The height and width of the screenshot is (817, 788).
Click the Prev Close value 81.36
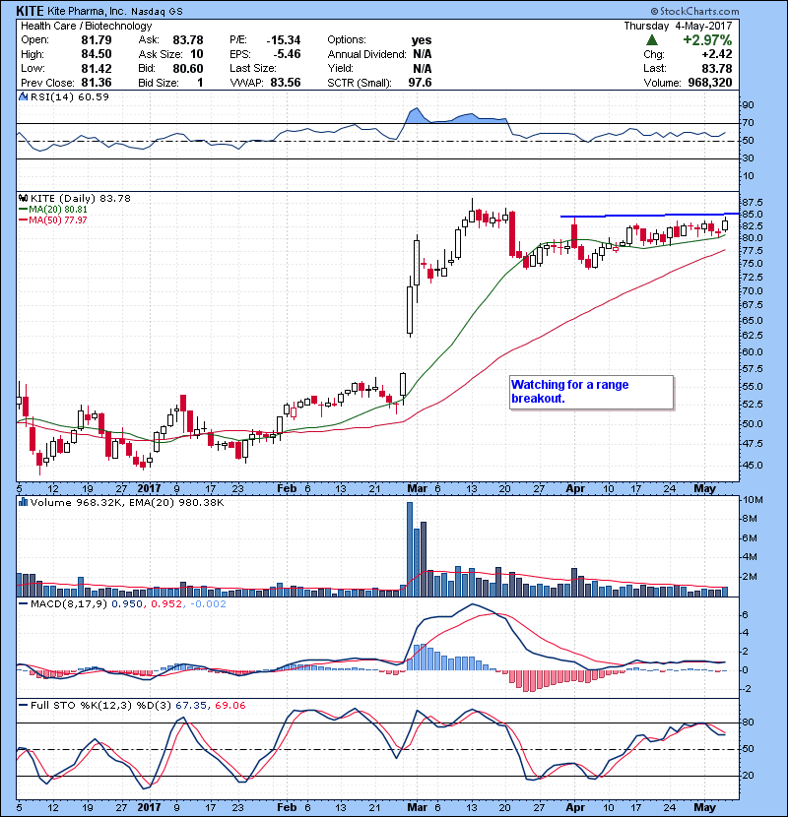point(96,83)
